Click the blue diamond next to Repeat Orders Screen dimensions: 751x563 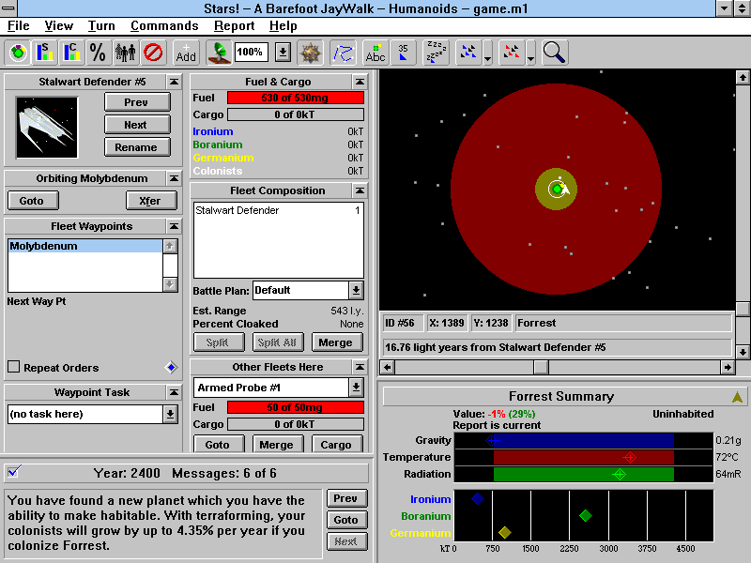[x=171, y=367]
